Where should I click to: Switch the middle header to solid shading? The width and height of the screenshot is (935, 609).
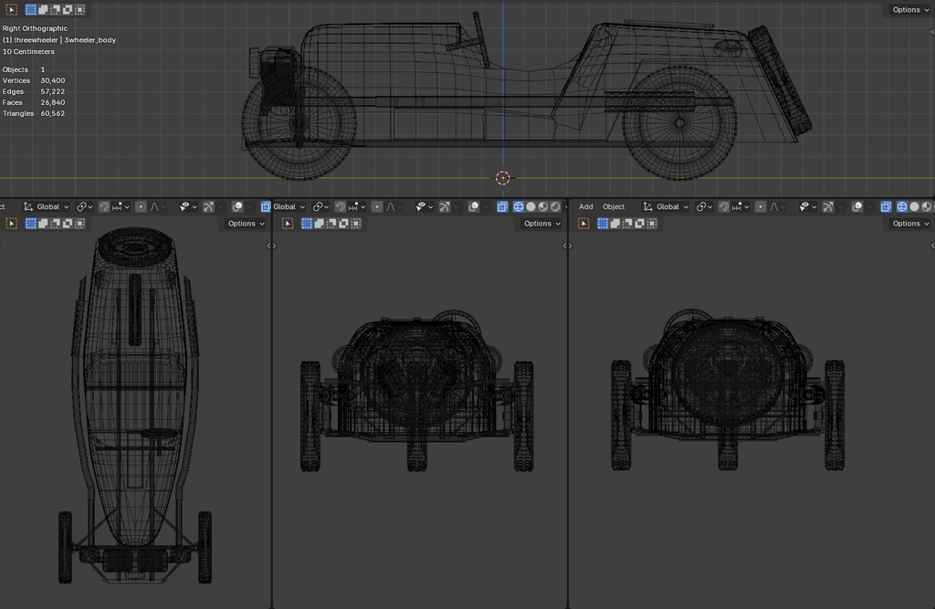[531, 206]
